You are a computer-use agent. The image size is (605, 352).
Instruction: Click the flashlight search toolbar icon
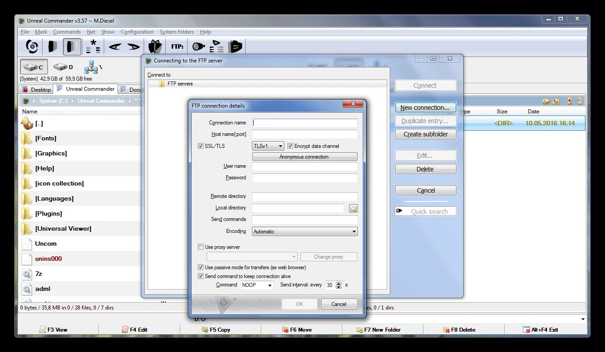(x=198, y=46)
